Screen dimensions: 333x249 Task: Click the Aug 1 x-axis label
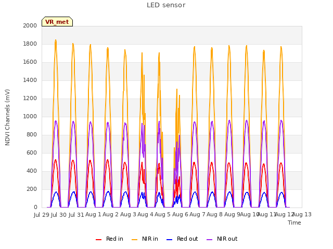point(93,215)
